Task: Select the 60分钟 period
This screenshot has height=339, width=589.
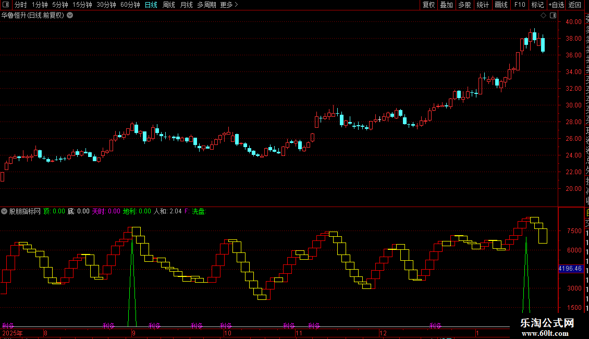Action: tap(130, 5)
